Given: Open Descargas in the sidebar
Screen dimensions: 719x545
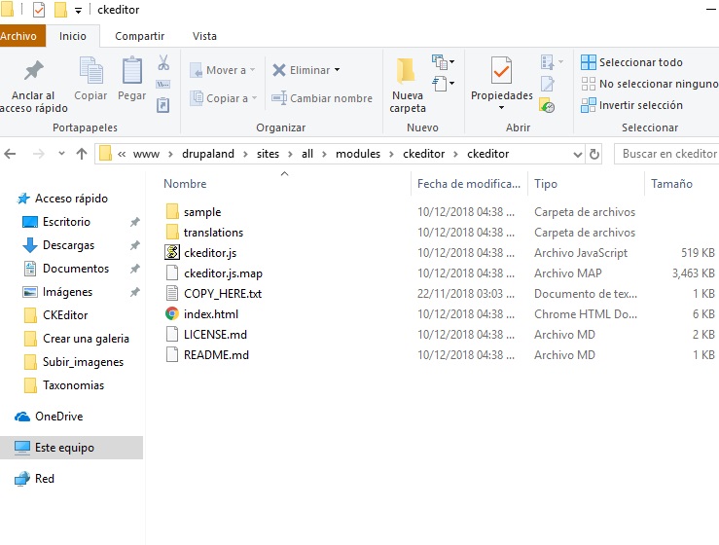Looking at the screenshot, I should pyautogui.click(x=68, y=245).
